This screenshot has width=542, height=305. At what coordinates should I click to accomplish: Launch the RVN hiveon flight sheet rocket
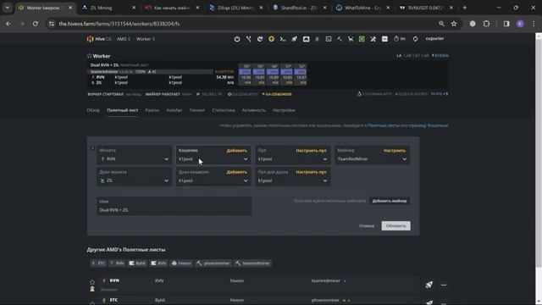(429, 285)
